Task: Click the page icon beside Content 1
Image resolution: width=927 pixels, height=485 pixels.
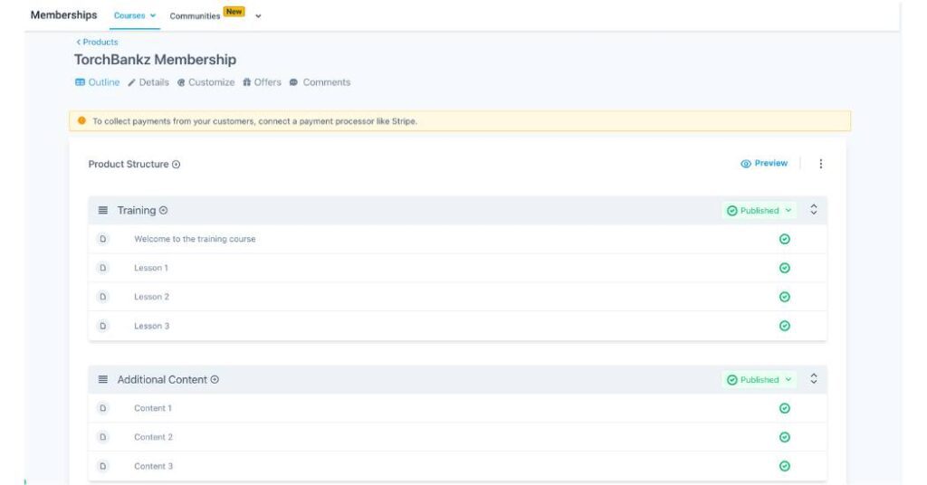Action: pos(103,407)
